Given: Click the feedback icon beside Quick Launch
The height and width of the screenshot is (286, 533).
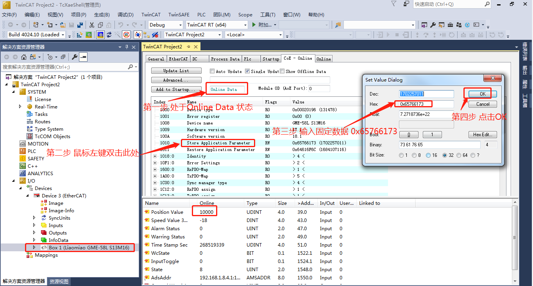Looking at the screenshot, I should [407, 4].
